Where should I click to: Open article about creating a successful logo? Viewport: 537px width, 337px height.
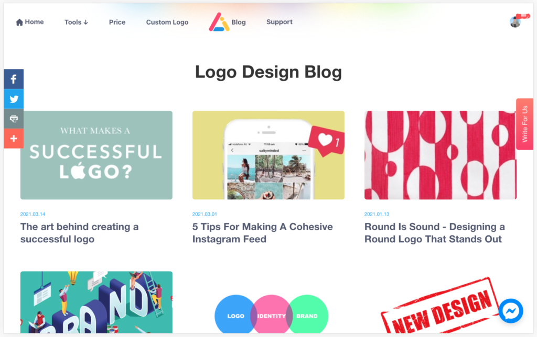pyautogui.click(x=80, y=233)
